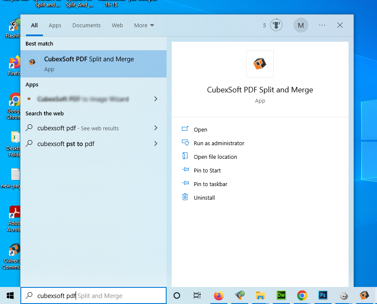Screen dimensions: 377x304
Task: Open Task View on the taskbar
Action: 197,295
